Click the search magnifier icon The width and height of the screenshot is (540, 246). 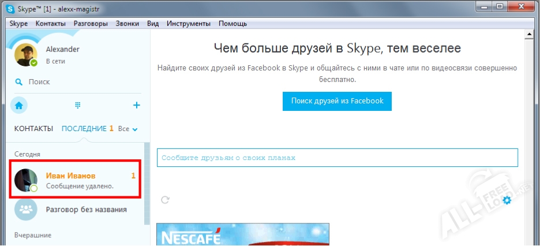pyautogui.click(x=19, y=82)
